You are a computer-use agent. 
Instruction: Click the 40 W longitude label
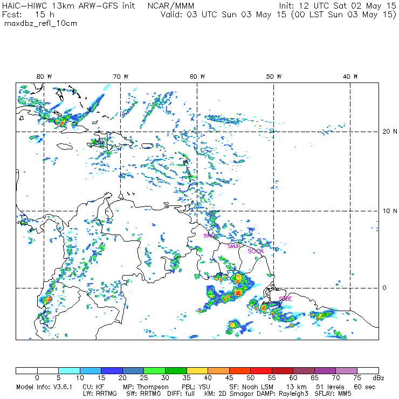pos(350,77)
